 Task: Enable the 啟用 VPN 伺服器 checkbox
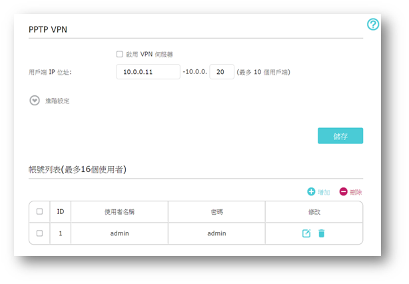click(119, 54)
